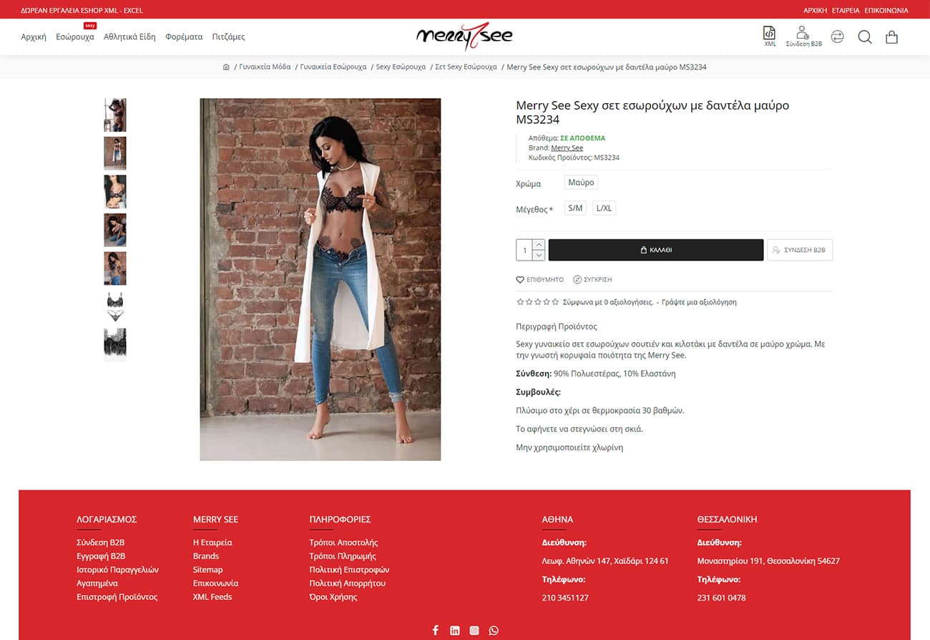Open the Φορέματα menu
Viewport: 930px width, 640px height.
pos(184,37)
